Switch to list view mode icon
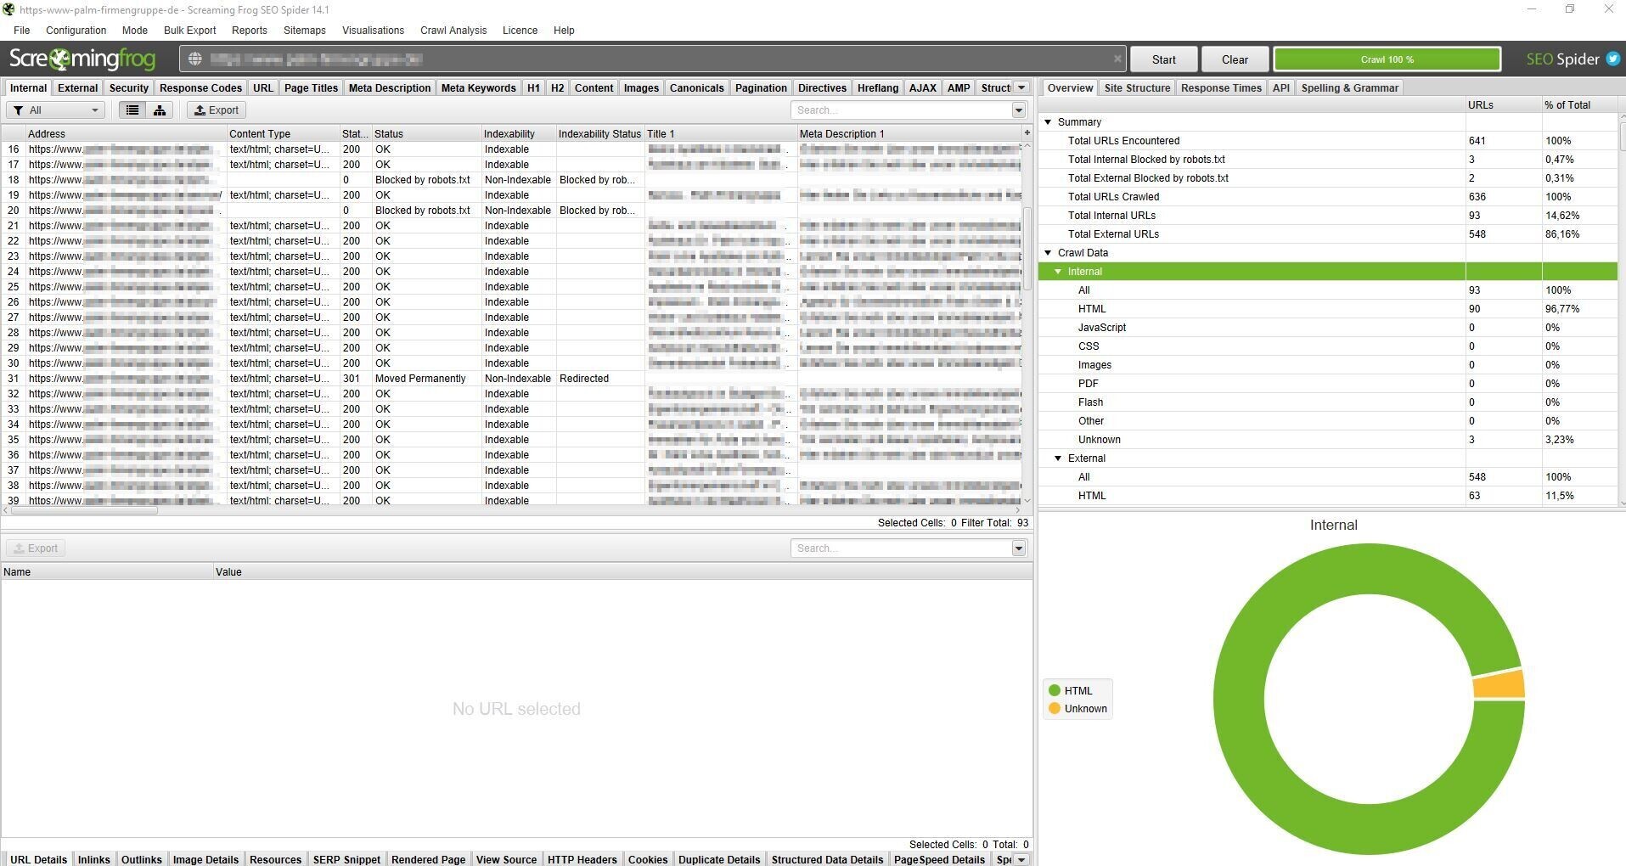Image resolution: width=1626 pixels, height=866 pixels. (132, 110)
